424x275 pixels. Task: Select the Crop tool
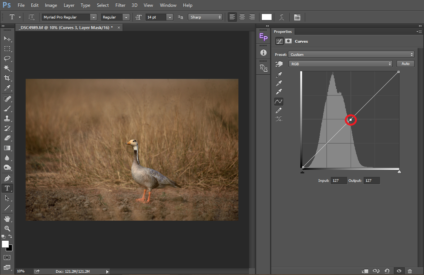[x=7, y=78]
